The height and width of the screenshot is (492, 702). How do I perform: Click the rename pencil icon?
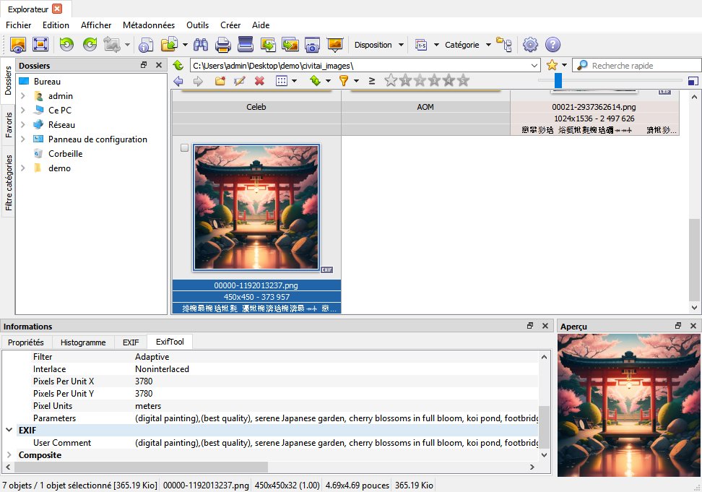[x=240, y=81]
